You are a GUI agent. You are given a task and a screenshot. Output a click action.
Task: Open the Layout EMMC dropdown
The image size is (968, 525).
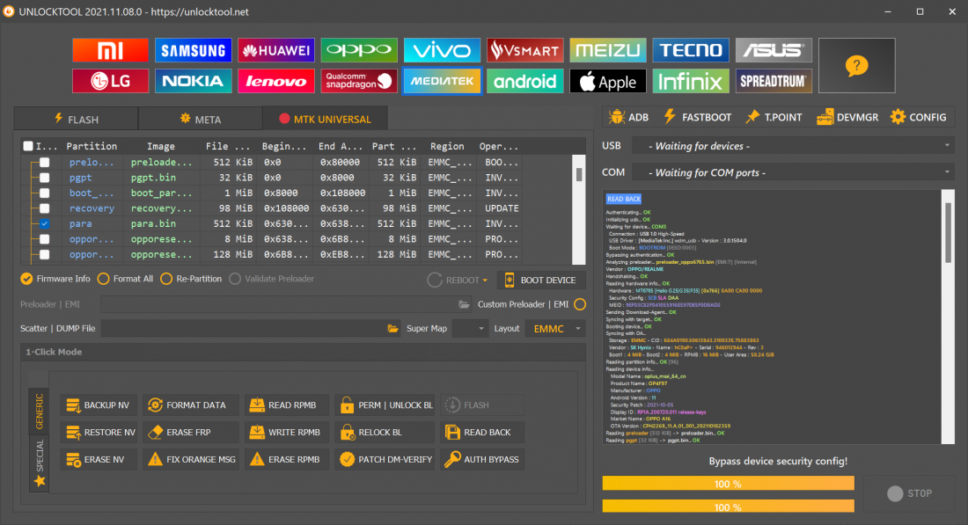[x=555, y=329]
